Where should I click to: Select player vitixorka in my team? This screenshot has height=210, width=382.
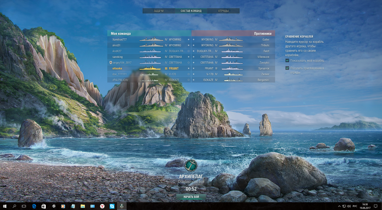point(117,68)
